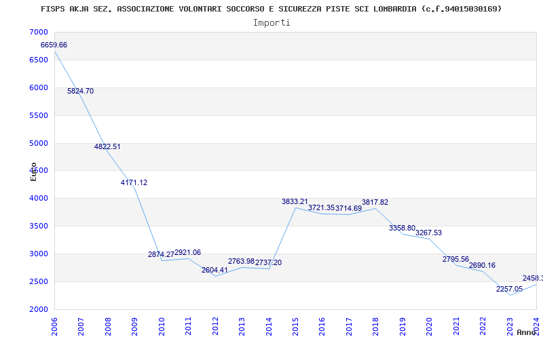This screenshot has height=339, width=543.
Task: Click the 2874.27 data label
Action: tap(161, 255)
